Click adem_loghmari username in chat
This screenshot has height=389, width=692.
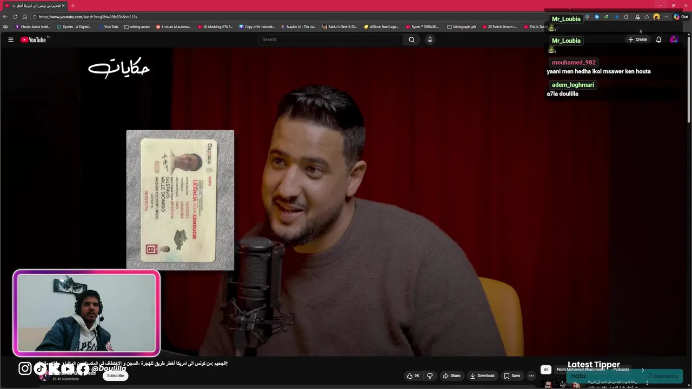click(x=573, y=85)
